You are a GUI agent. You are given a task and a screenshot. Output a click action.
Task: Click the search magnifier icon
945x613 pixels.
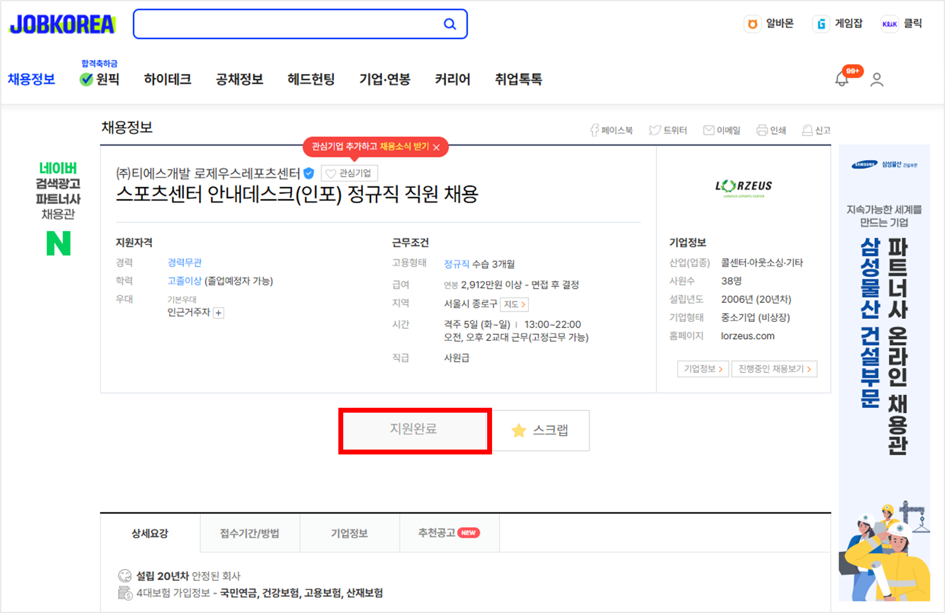[x=450, y=23]
